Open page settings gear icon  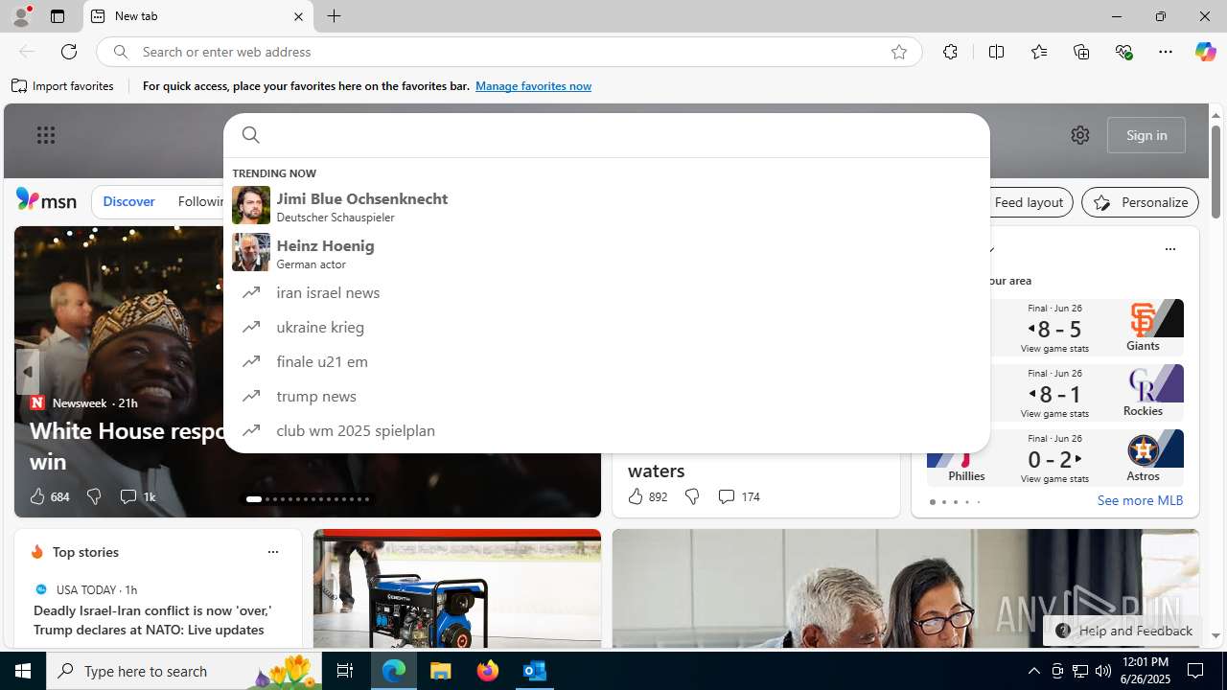tap(1080, 135)
